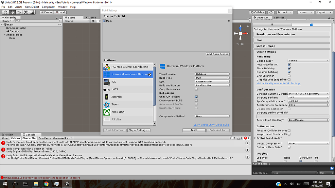
Task: Select the Rotate tool
Action: coord(19,12)
